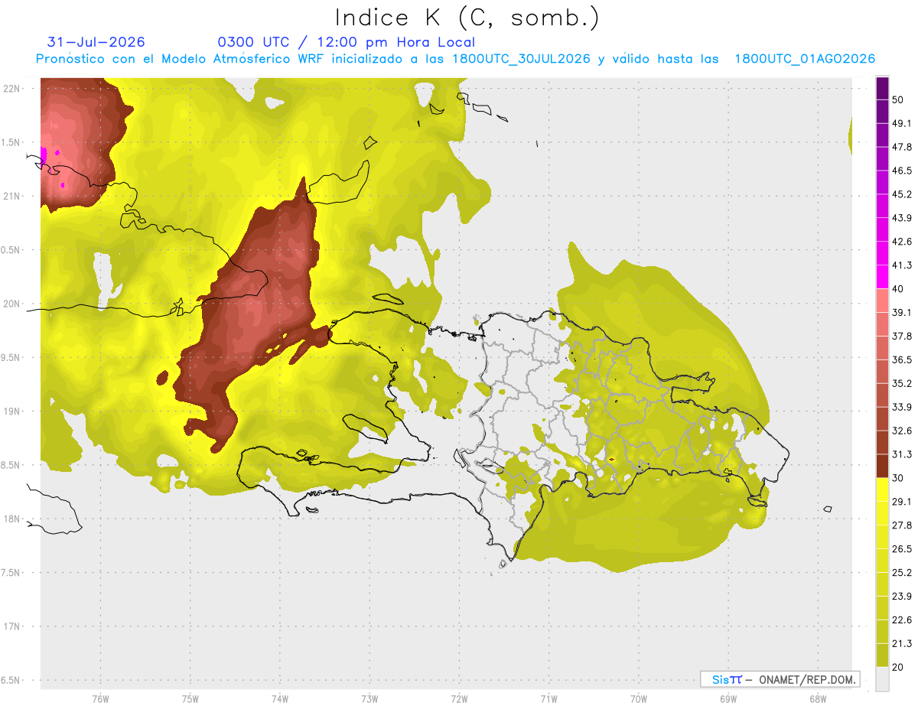
Task: Click the valid-until time "1800UTC_01AGO2026"
Action: [805, 59]
